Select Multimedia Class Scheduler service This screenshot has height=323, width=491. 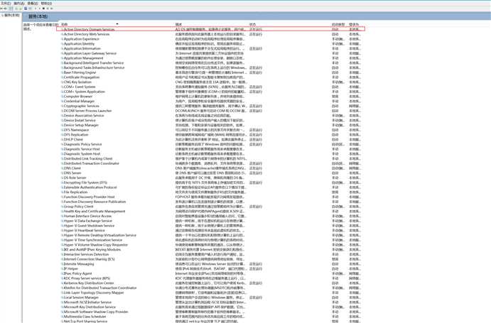pyautogui.click(x=85, y=317)
